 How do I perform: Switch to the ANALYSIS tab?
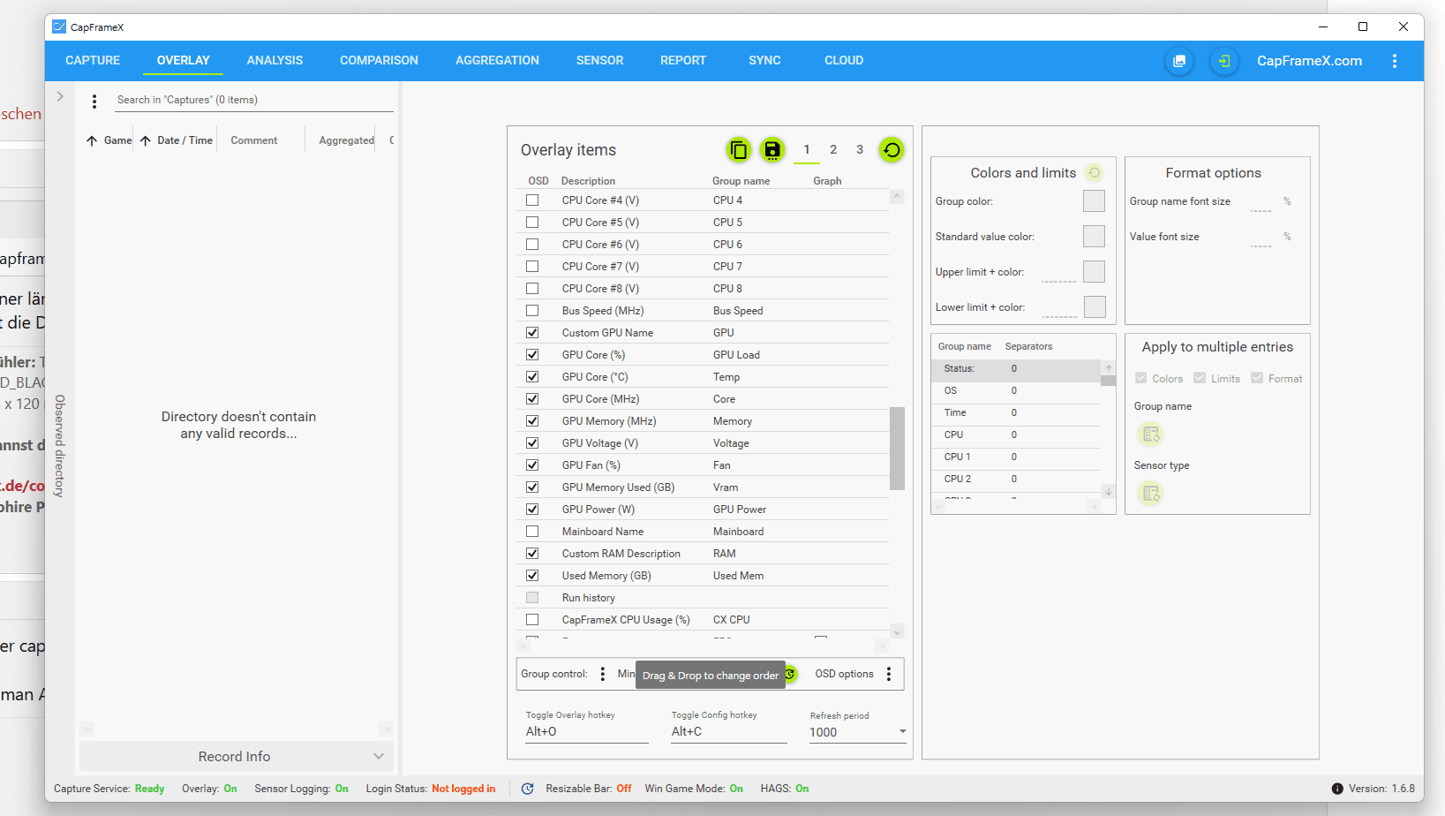[275, 61]
